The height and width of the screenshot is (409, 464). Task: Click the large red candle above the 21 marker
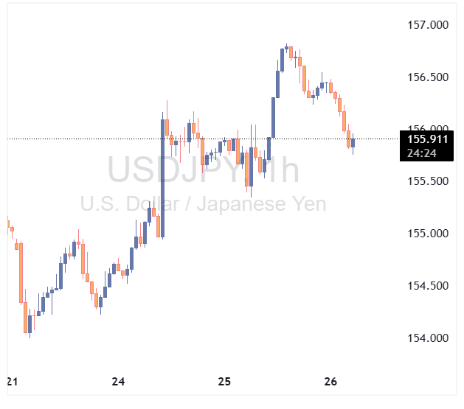[x=21, y=273]
